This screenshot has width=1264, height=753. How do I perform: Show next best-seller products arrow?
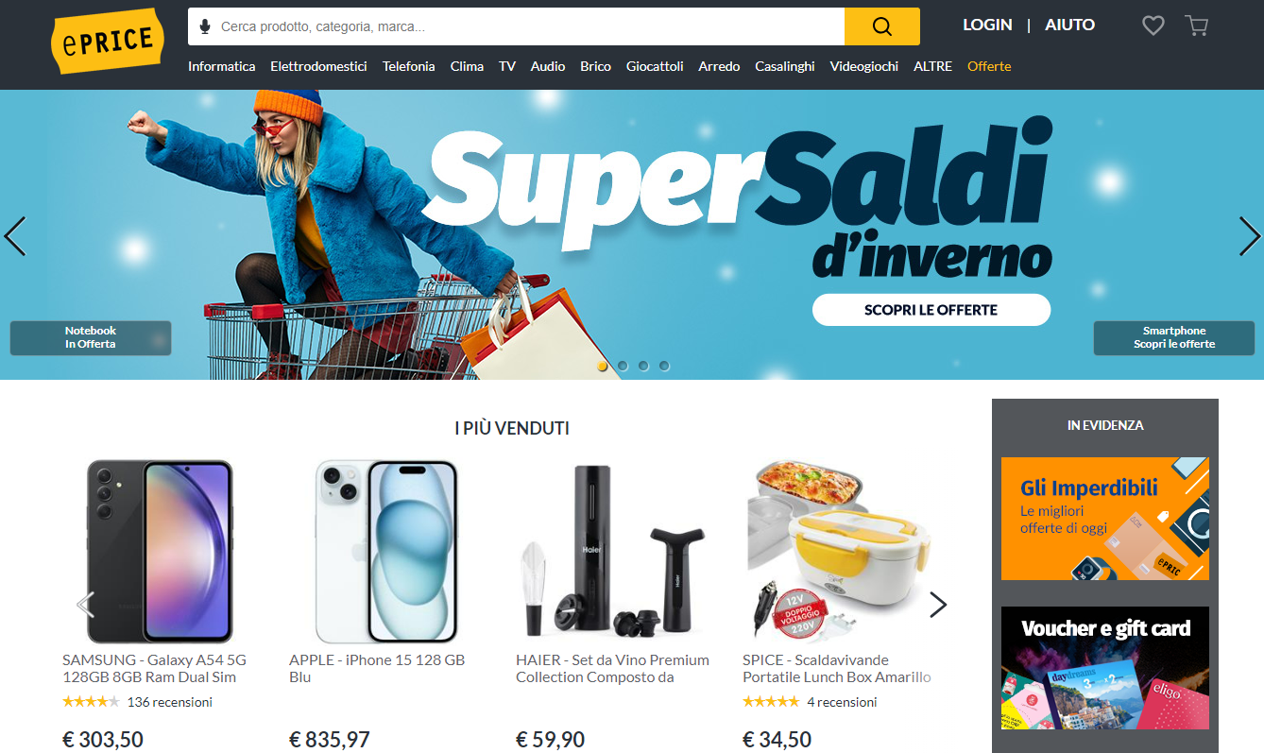[x=938, y=605]
